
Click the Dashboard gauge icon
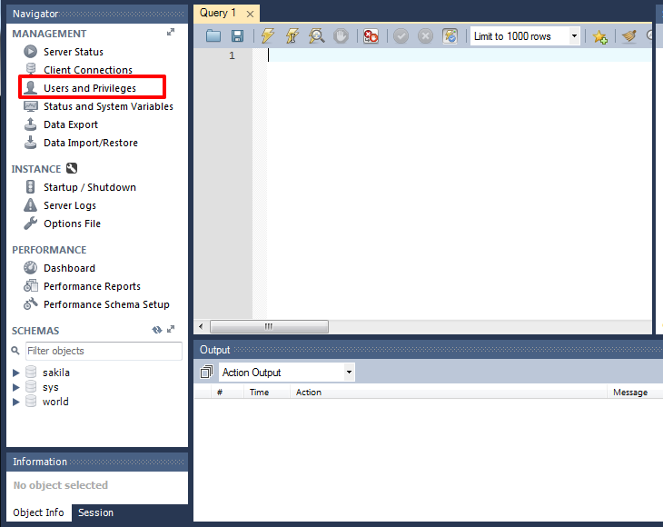(x=30, y=267)
